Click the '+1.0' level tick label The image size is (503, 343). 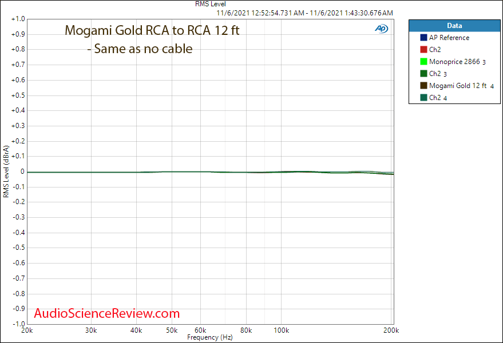(x=18, y=19)
